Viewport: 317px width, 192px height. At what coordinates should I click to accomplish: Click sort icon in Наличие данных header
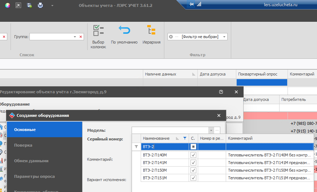(x=193, y=74)
